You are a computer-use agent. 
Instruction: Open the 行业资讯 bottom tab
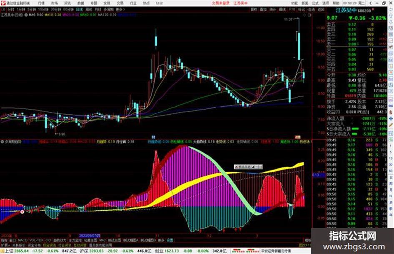tap(65, 245)
